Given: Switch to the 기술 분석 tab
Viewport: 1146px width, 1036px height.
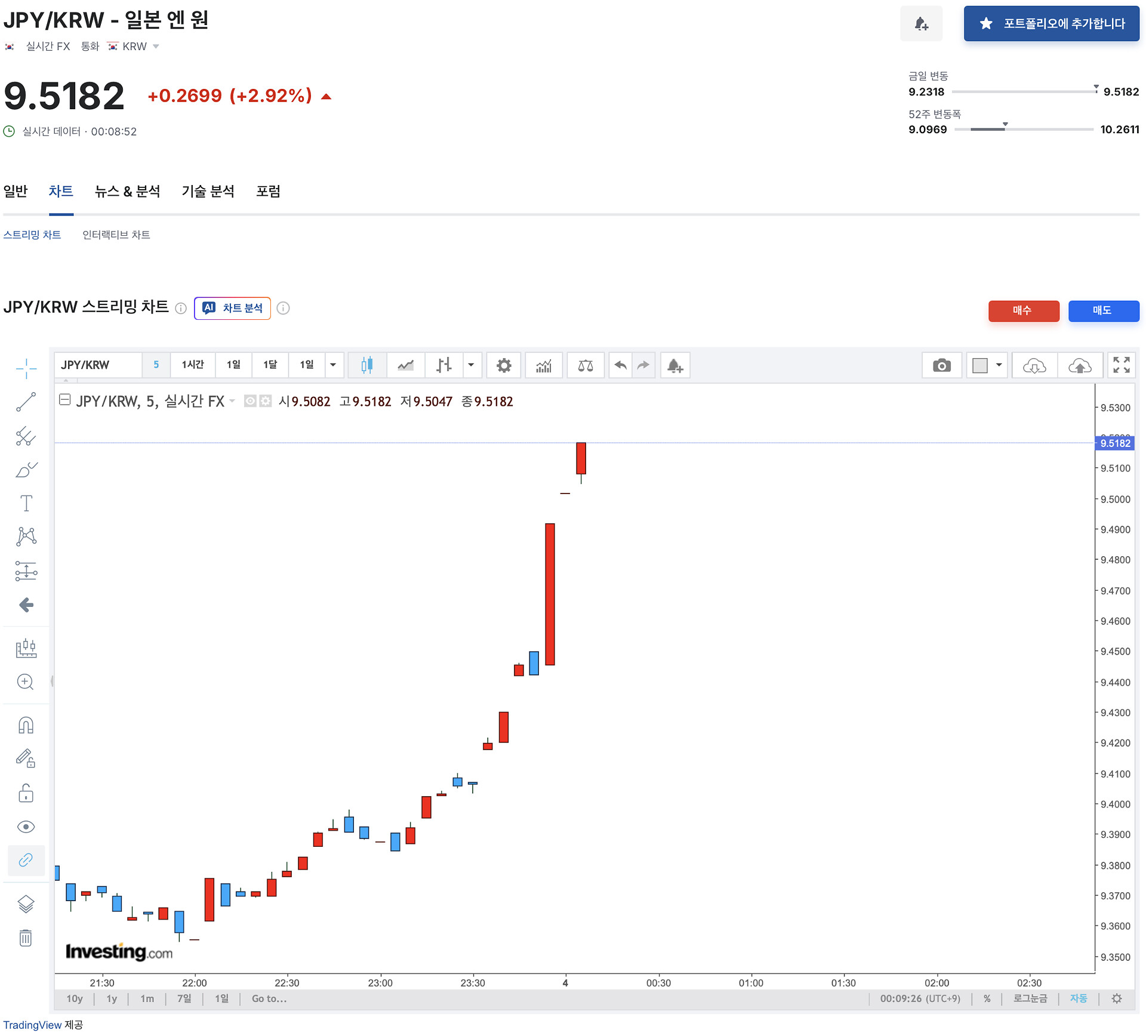Looking at the screenshot, I should tap(208, 192).
